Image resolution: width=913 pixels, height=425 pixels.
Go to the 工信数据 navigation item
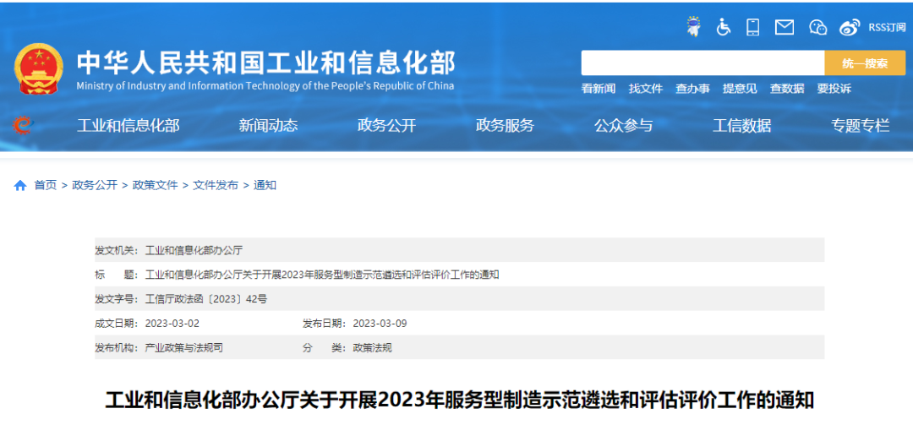point(741,125)
